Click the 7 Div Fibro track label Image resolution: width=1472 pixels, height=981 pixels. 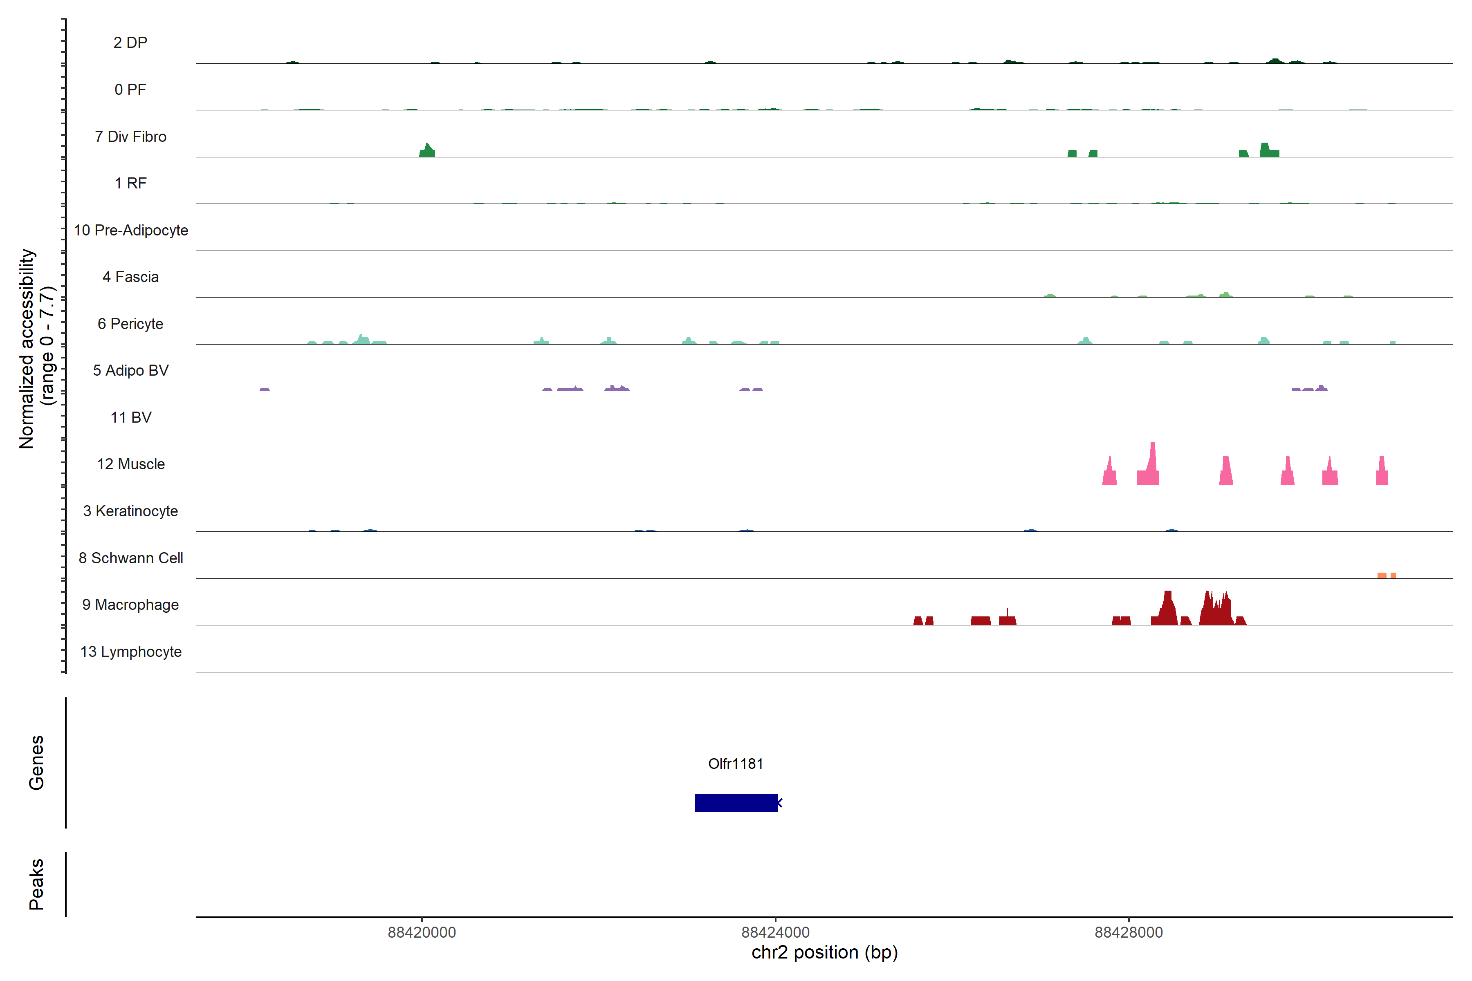(130, 137)
